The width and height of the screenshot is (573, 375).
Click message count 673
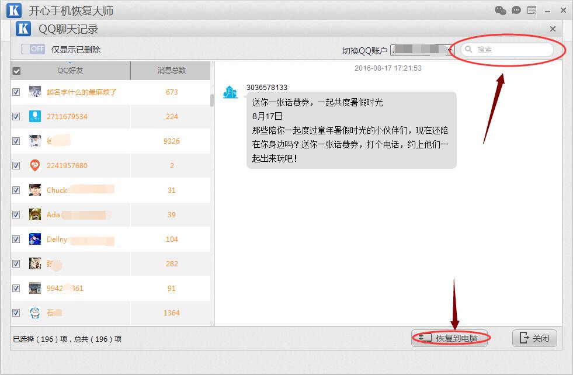[x=172, y=92]
